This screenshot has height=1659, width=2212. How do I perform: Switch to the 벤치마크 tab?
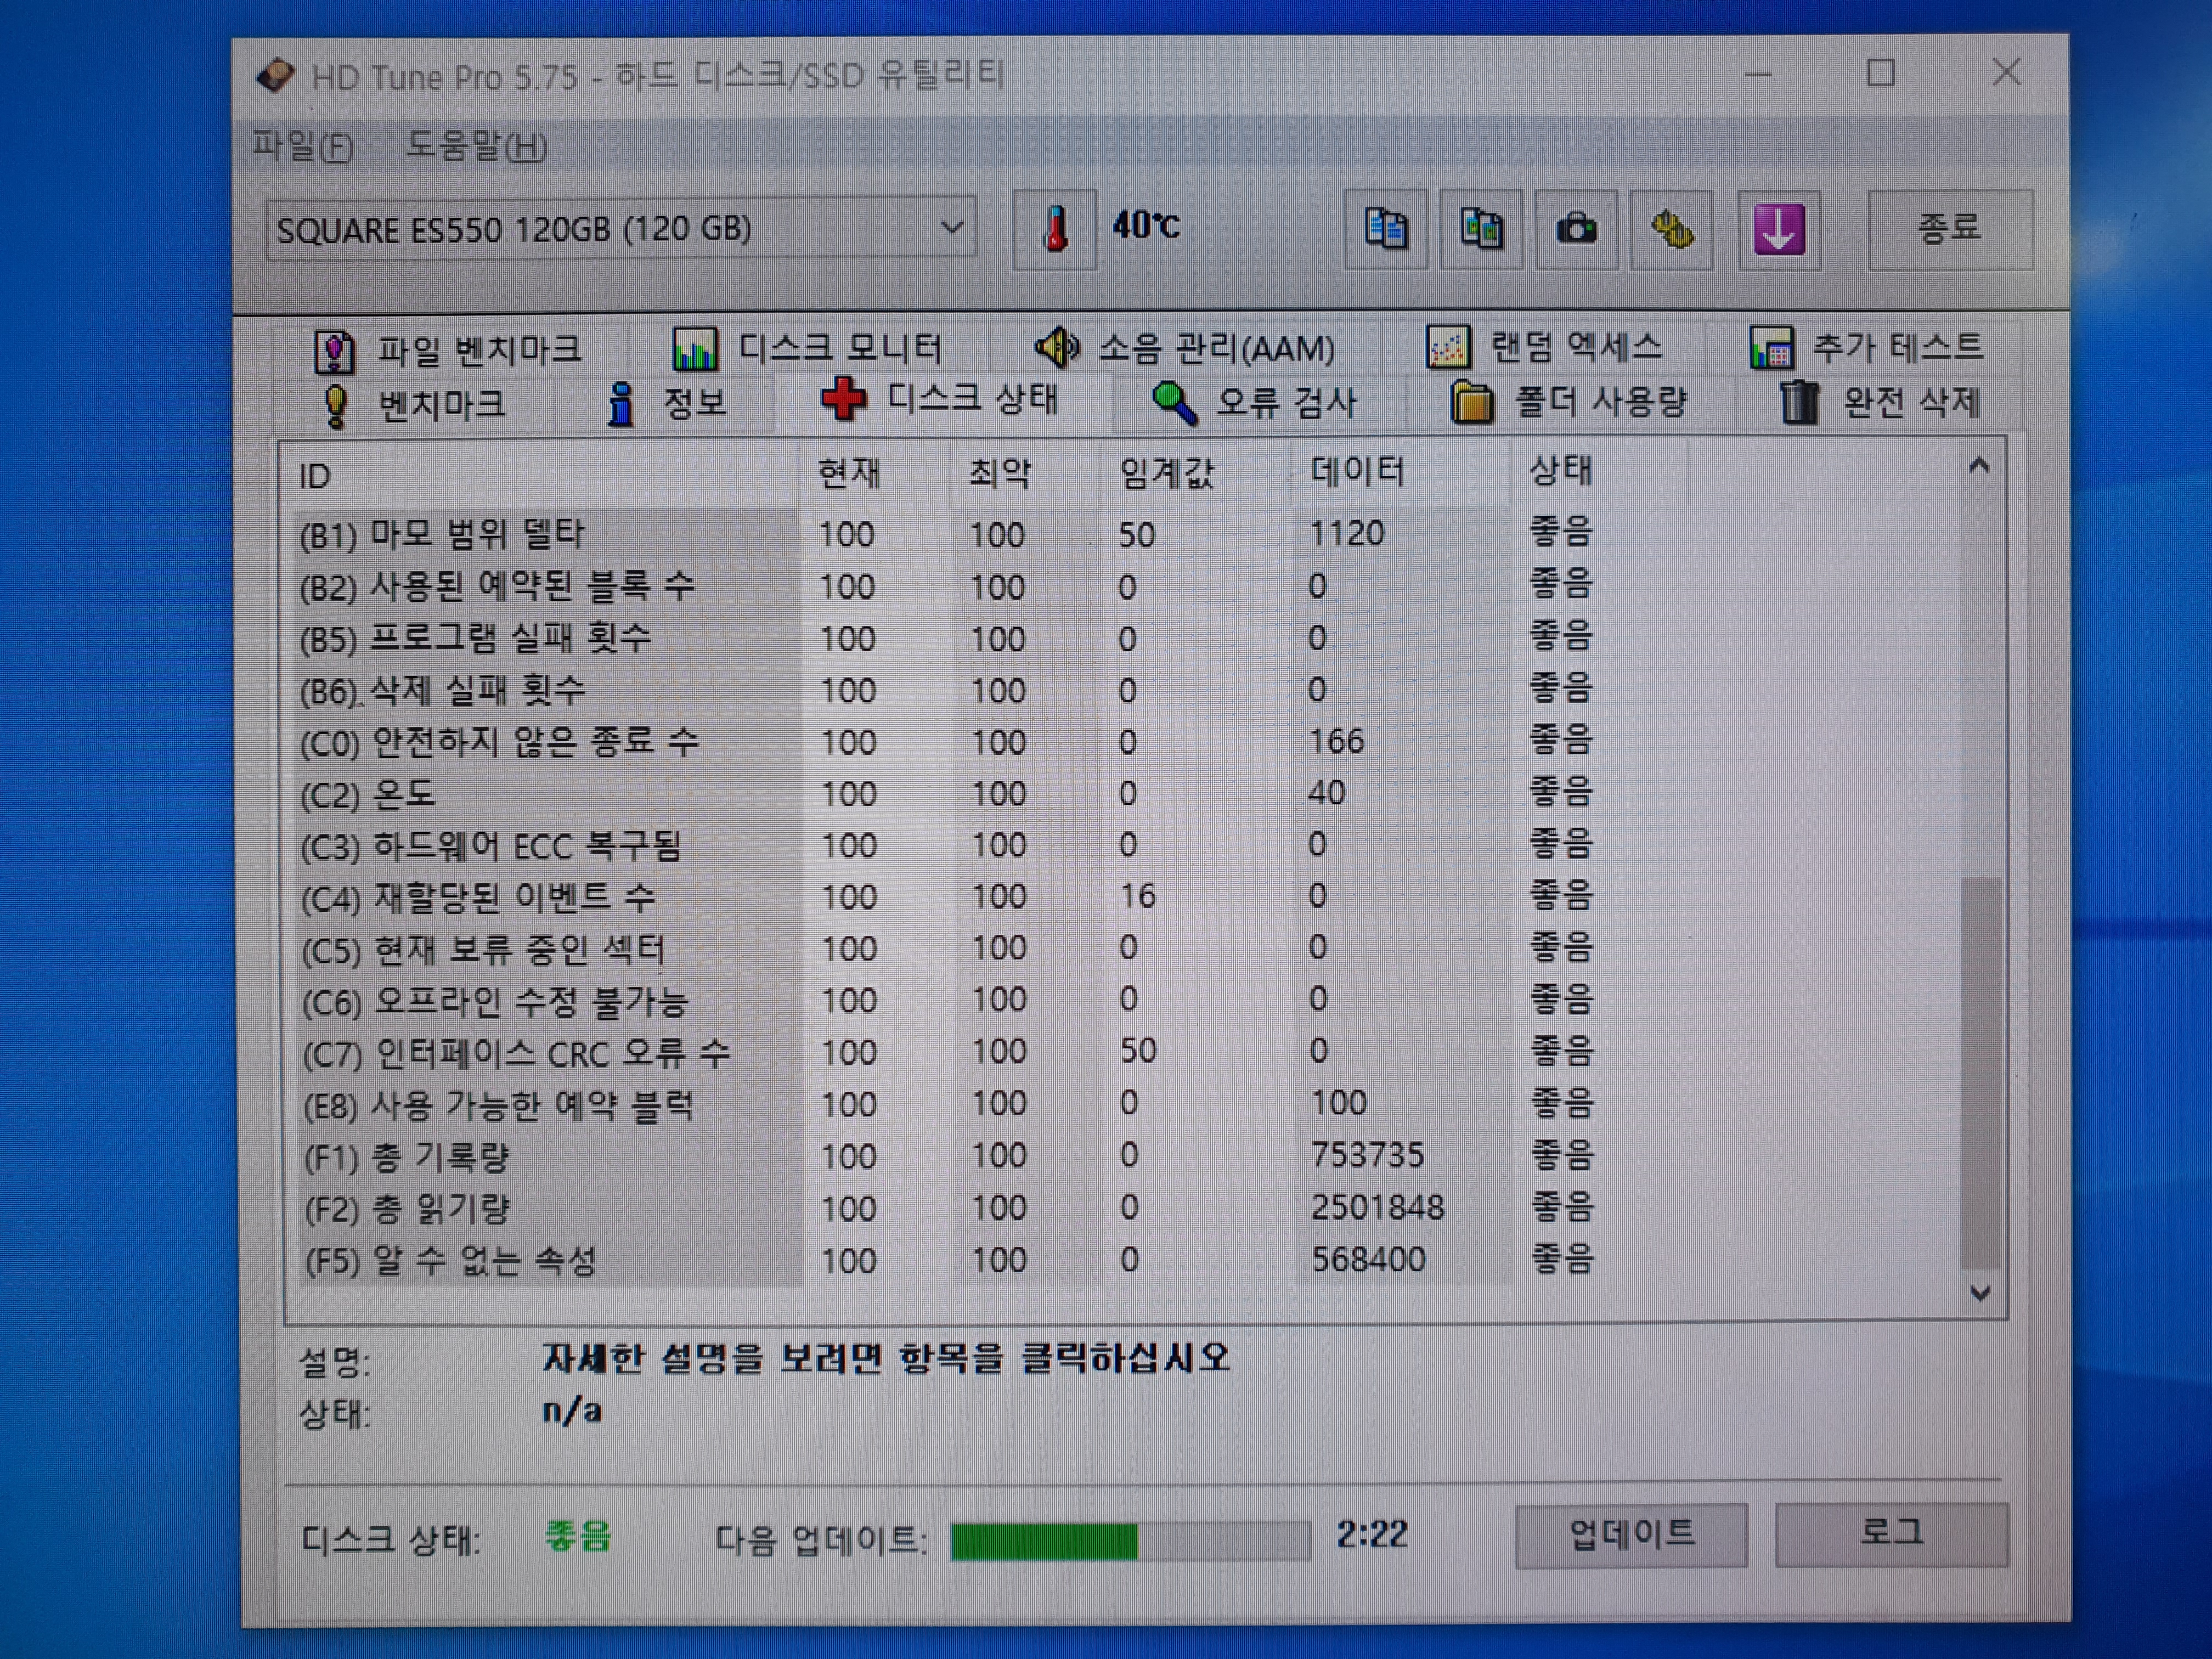click(x=415, y=405)
